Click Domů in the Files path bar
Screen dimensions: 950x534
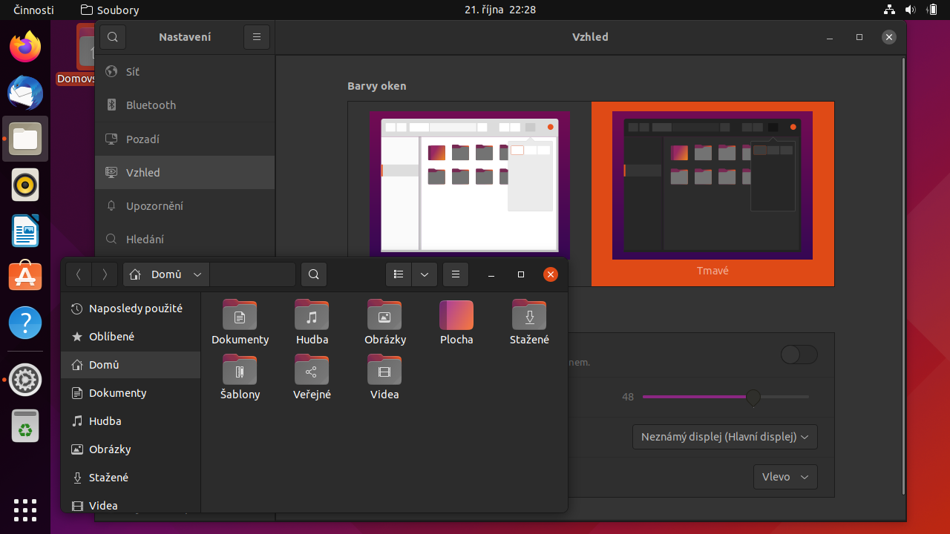[165, 274]
